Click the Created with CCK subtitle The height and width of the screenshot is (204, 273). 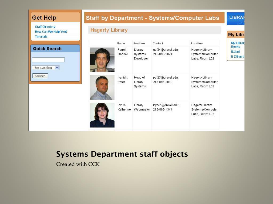(x=78, y=164)
